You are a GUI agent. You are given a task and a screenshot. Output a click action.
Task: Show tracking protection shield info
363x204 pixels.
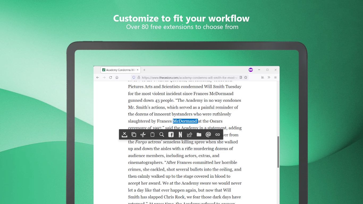pos(134,77)
